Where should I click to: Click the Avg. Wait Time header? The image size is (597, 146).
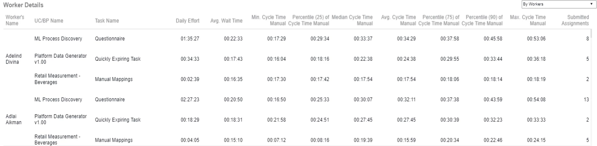point(226,21)
